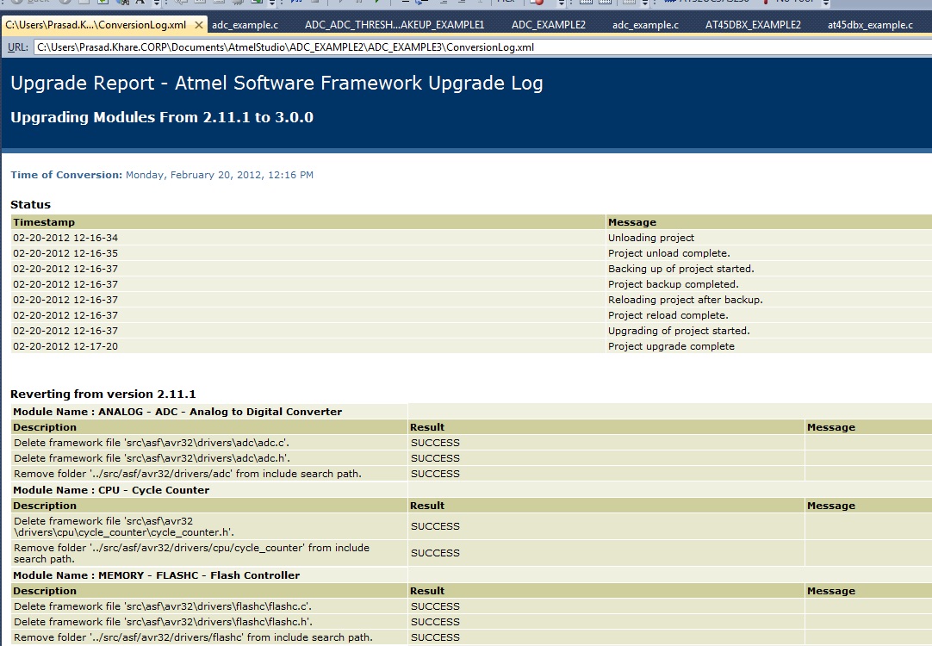Click 'Reloading project after backup.' message
Screen dimensions: 932x646
coord(685,300)
